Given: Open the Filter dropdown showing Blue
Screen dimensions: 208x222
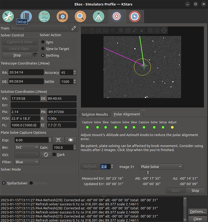Looking at the screenshot, I should click(x=27, y=162).
